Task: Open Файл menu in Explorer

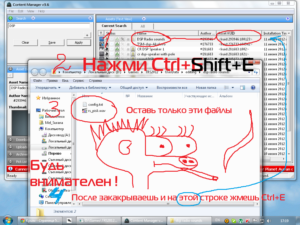Action: point(37,81)
